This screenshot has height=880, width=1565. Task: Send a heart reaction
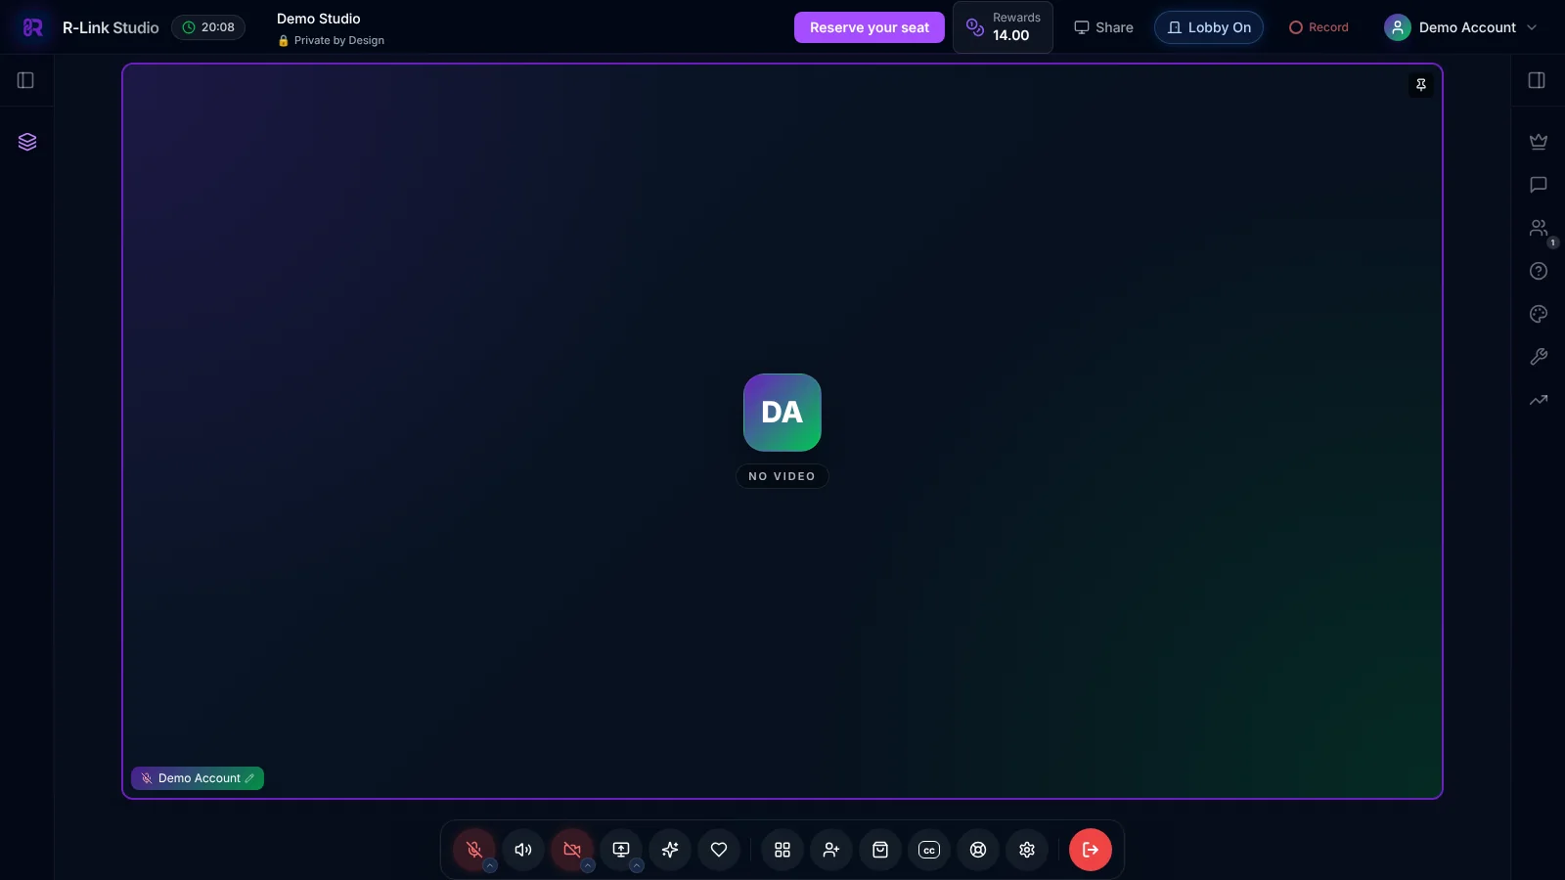point(719,850)
